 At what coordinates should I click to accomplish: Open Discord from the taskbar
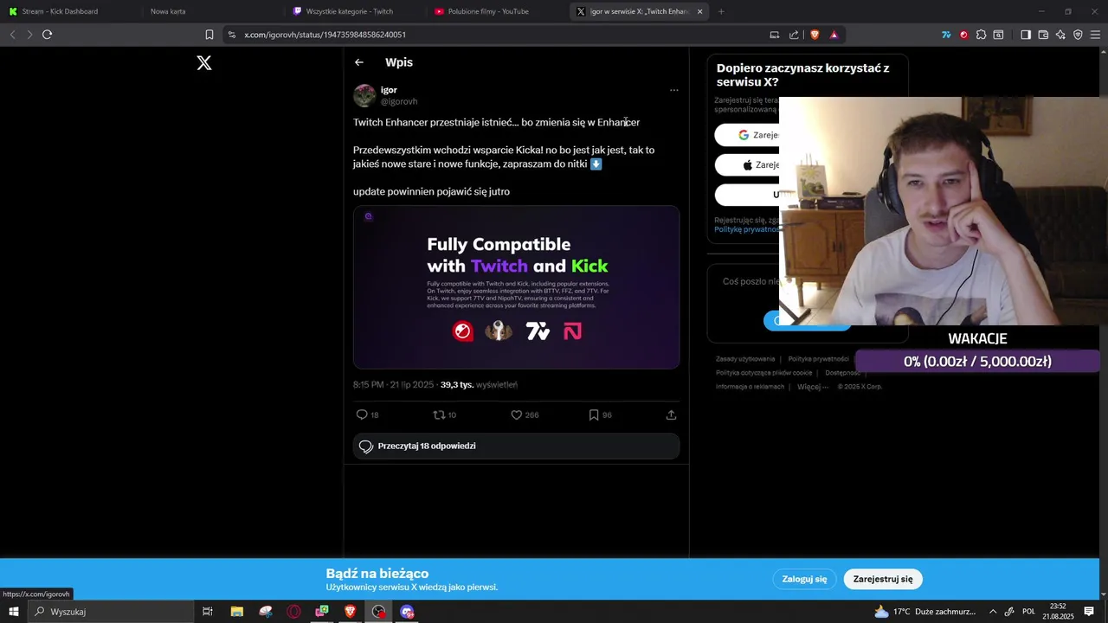pos(407,612)
